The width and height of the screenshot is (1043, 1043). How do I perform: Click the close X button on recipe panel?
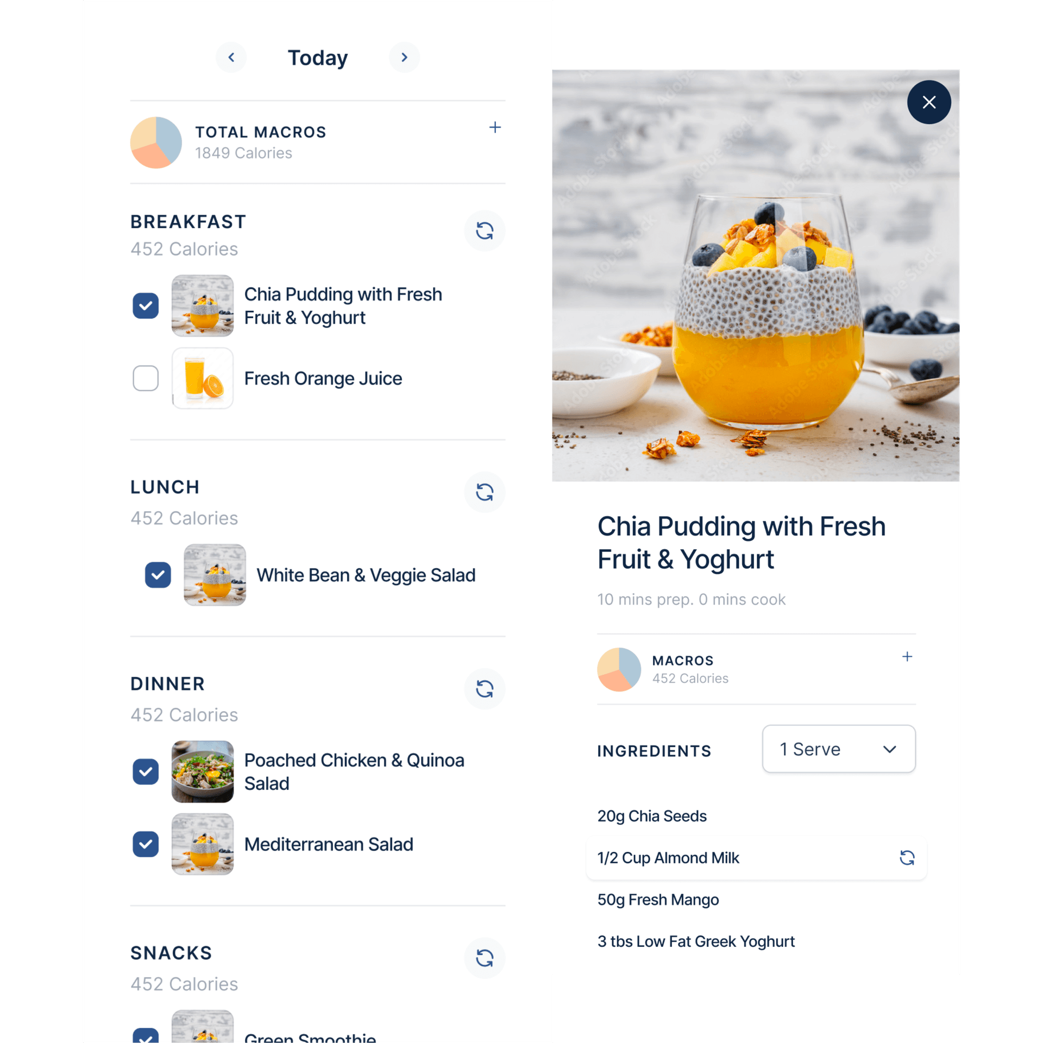[x=927, y=103]
